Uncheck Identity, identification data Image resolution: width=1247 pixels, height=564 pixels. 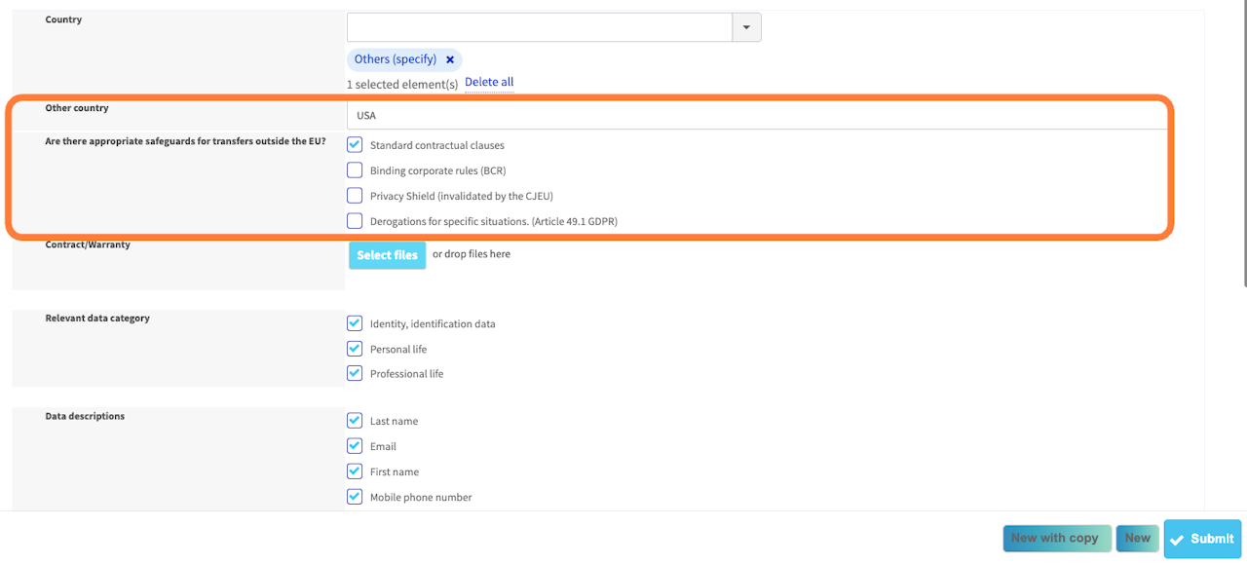(x=355, y=323)
